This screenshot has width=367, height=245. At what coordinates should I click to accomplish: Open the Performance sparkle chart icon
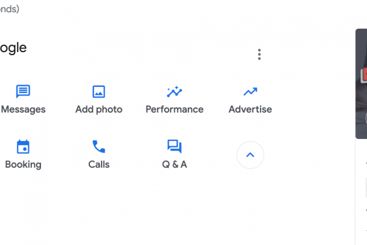point(174,92)
